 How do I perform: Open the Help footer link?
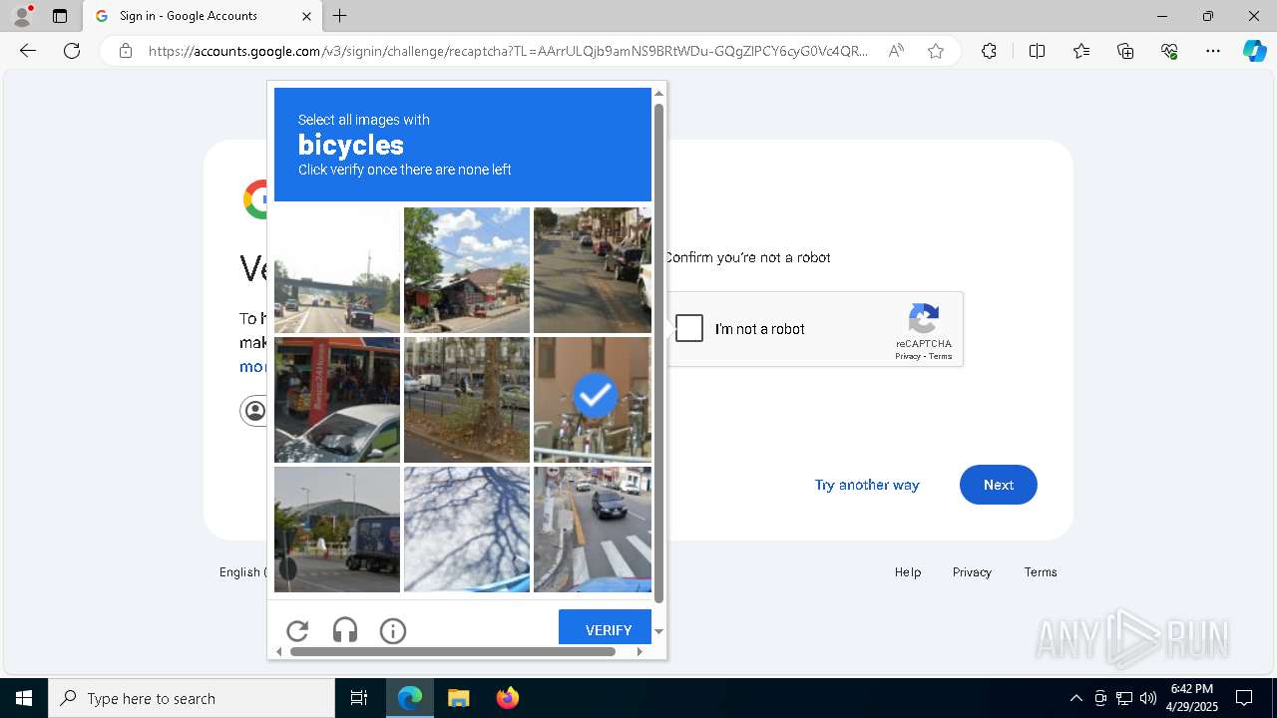click(x=908, y=571)
